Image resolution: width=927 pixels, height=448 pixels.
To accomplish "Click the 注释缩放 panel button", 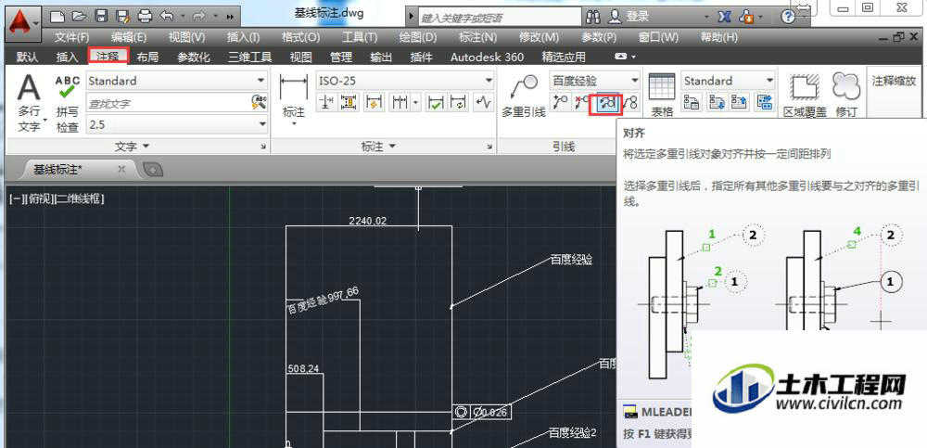I will [894, 81].
